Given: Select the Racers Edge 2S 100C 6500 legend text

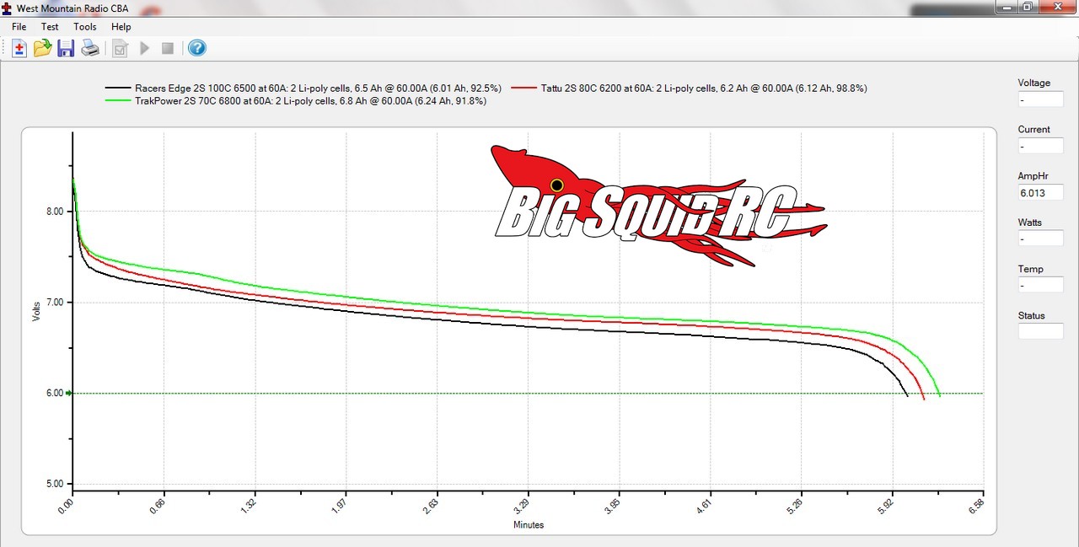Looking at the screenshot, I should [319, 88].
